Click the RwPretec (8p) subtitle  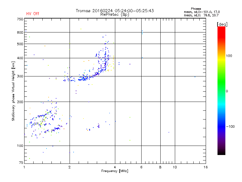[115, 15]
